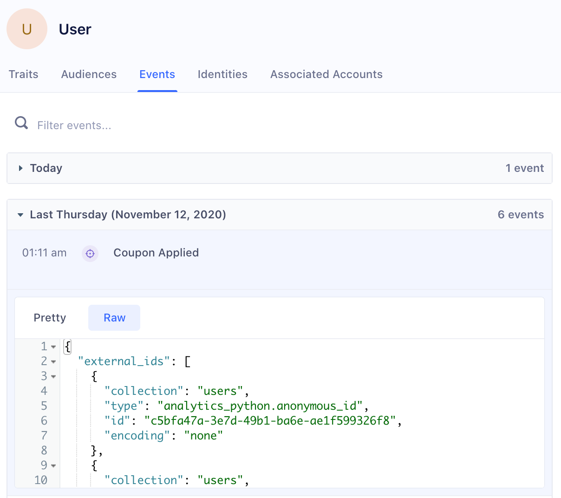Click the Coupon Applied event target icon
The height and width of the screenshot is (498, 561).
coord(90,254)
